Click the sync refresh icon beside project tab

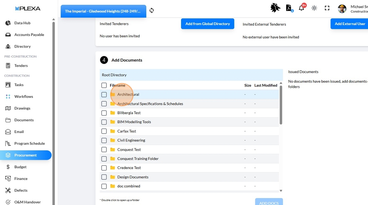click(x=151, y=10)
